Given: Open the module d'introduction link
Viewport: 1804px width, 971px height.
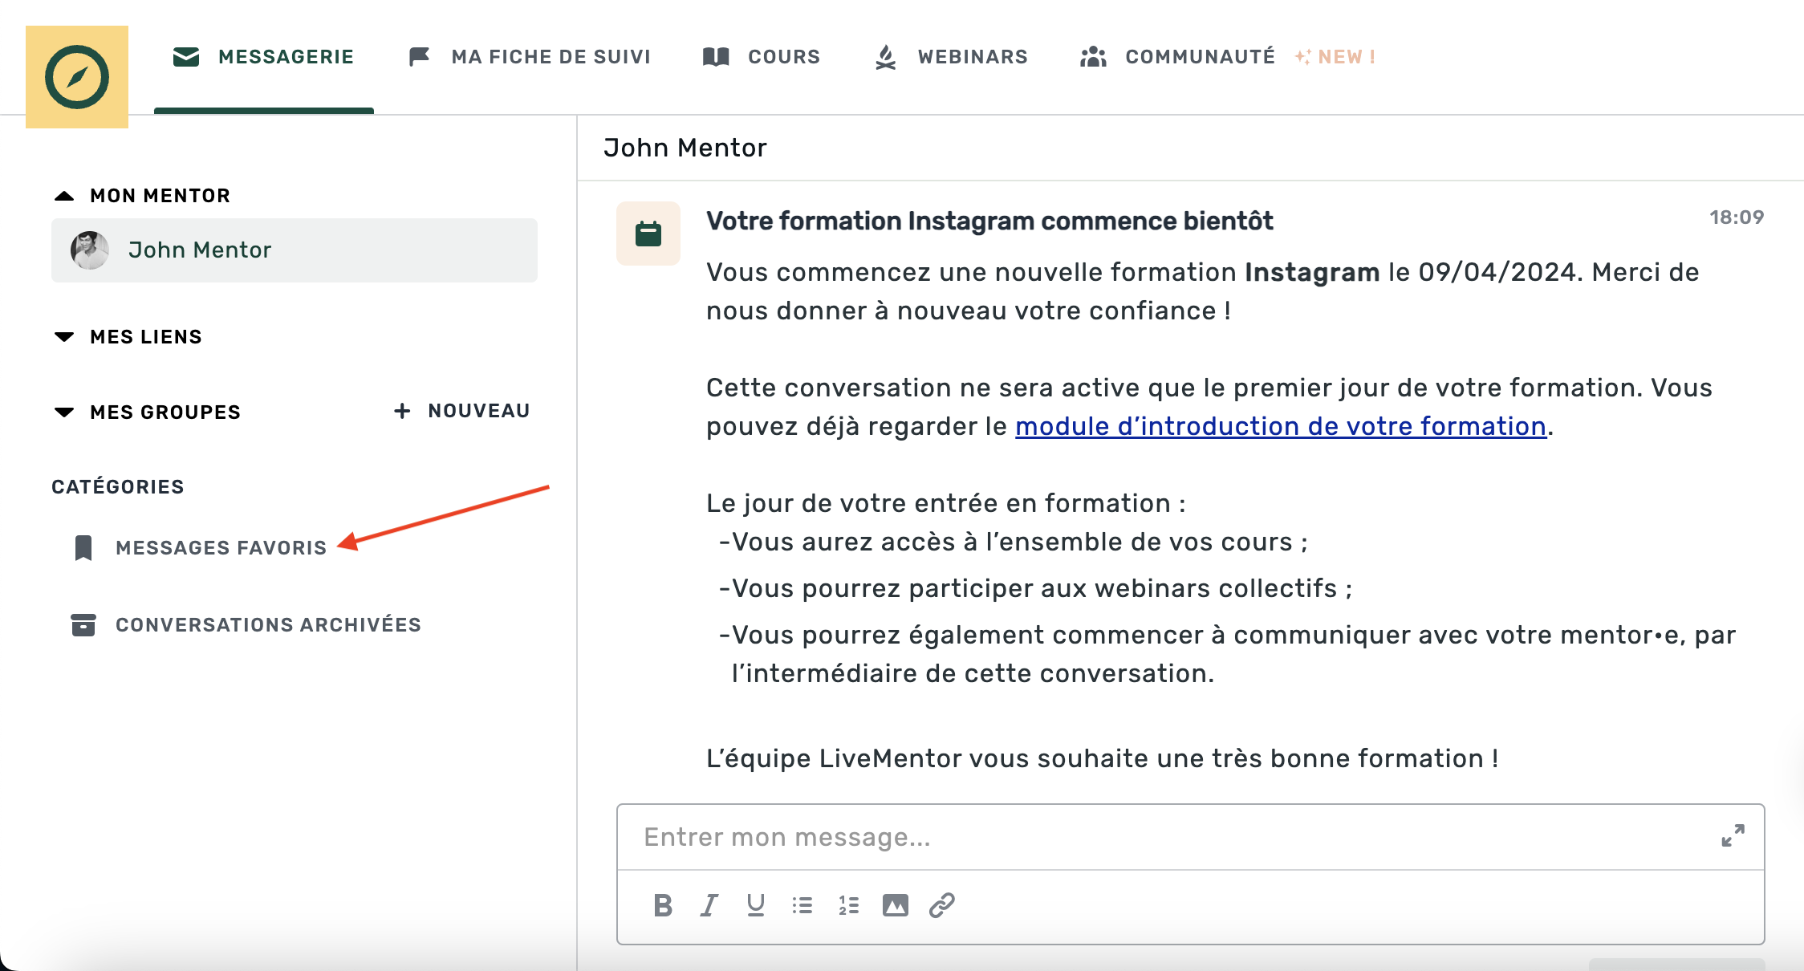Looking at the screenshot, I should point(1280,426).
